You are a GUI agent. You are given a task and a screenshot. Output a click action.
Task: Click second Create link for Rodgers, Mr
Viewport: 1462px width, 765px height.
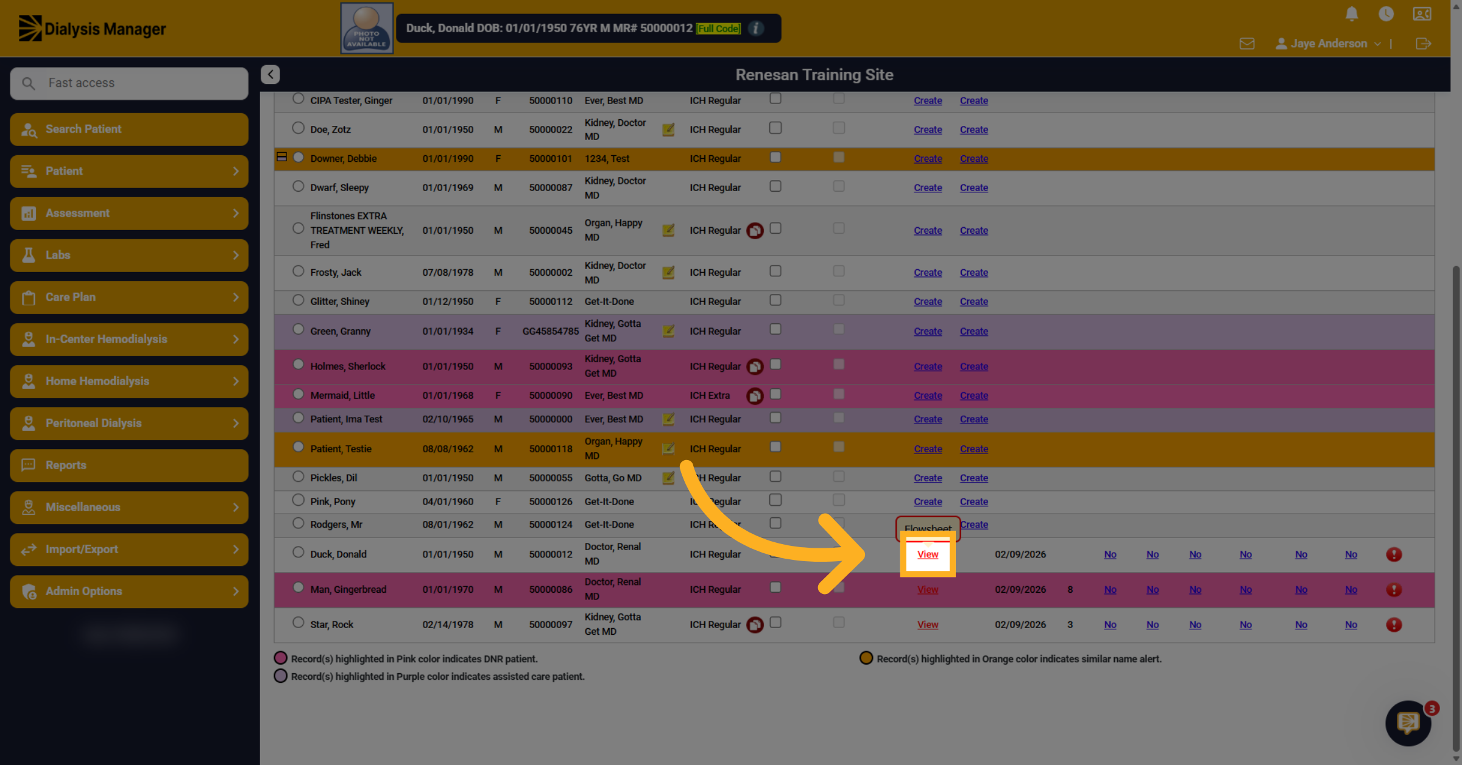click(x=974, y=525)
